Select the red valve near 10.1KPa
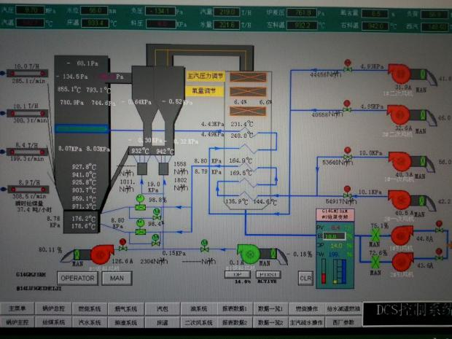452x339 pixels. coord(347,192)
